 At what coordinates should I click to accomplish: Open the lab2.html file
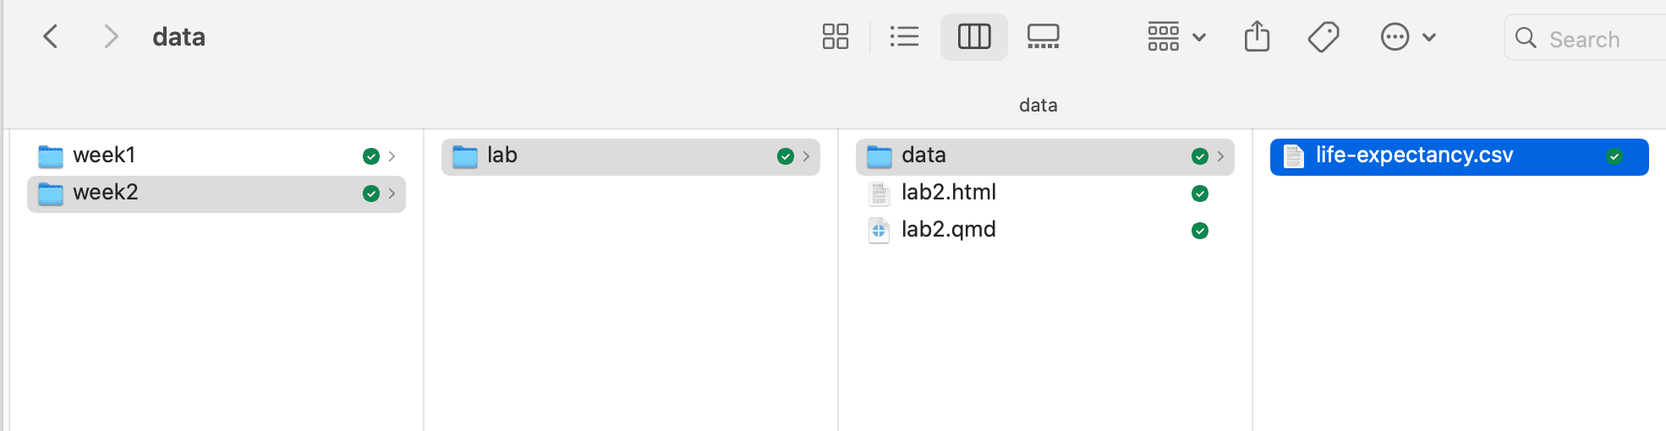(948, 193)
